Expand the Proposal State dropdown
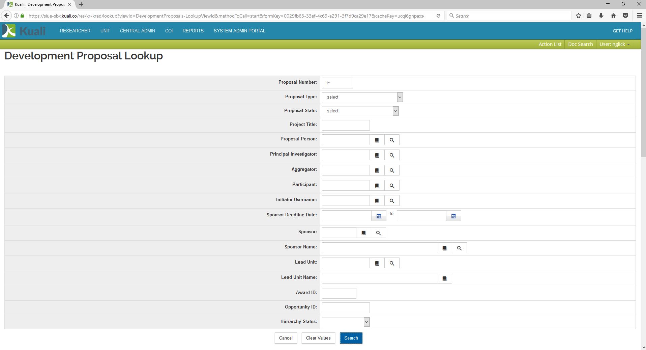Image resolution: width=646 pixels, height=350 pixels. tap(360, 111)
